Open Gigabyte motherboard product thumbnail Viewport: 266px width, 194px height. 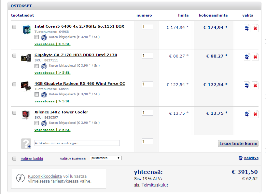[x=26, y=58]
